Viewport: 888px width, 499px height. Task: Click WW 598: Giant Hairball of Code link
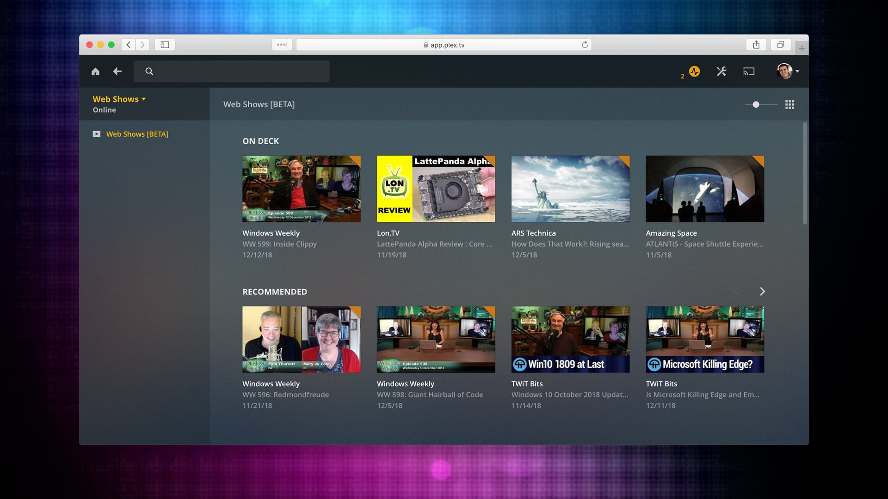pos(430,395)
